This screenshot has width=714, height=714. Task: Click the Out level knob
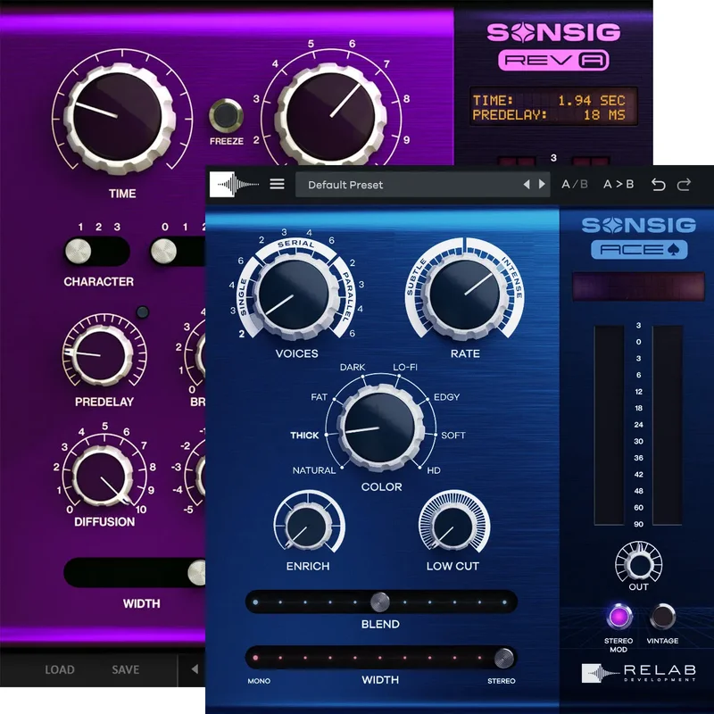tap(639, 565)
